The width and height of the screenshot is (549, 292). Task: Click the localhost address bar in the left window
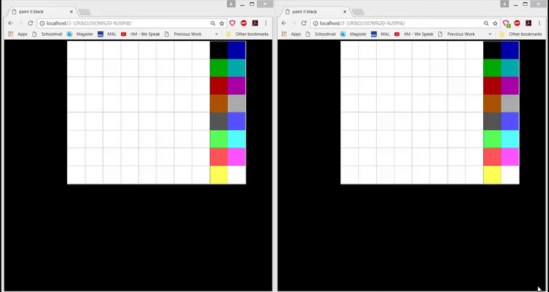(x=124, y=23)
